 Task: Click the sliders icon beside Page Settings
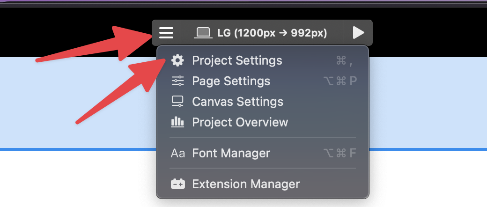click(177, 81)
